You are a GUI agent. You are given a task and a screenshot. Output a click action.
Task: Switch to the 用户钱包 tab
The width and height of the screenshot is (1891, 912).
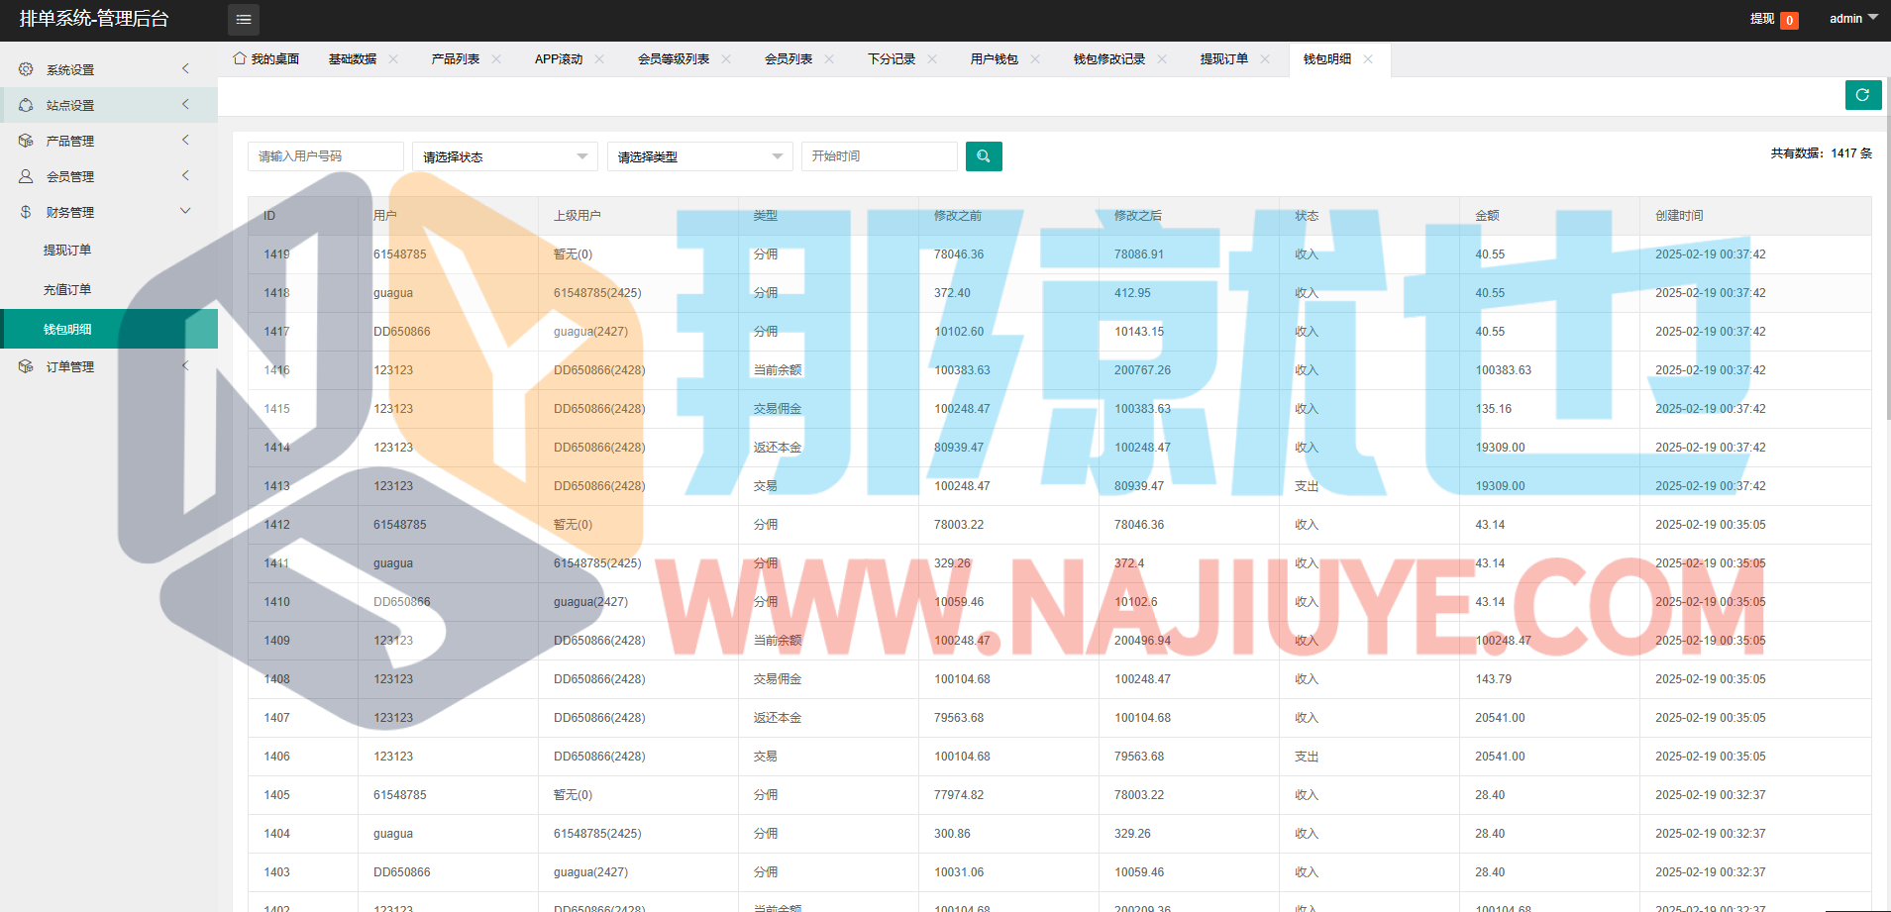994,59
